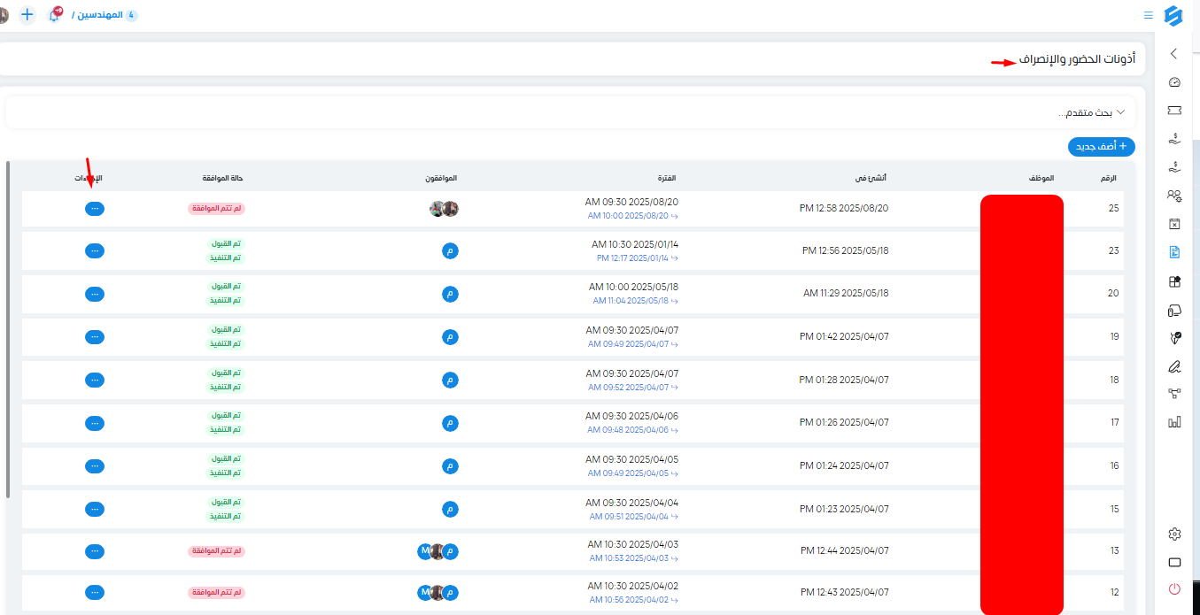Open actions menu for row 20
The height and width of the screenshot is (615, 1200).
pos(95,294)
